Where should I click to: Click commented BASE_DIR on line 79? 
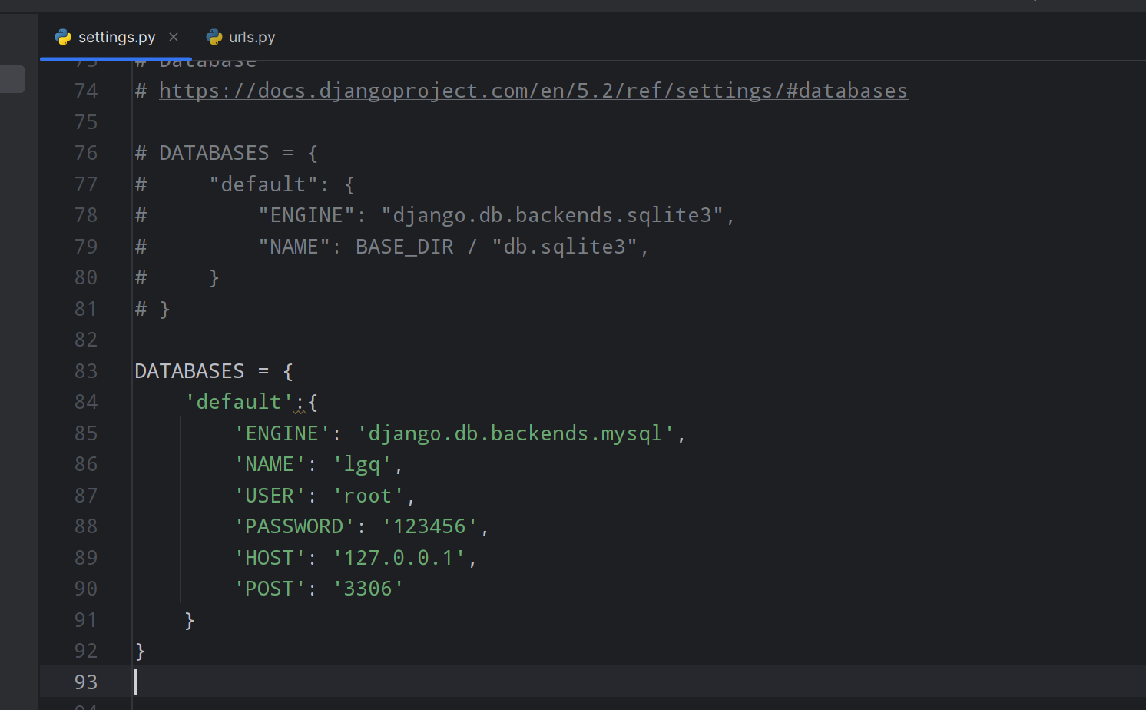click(x=405, y=247)
